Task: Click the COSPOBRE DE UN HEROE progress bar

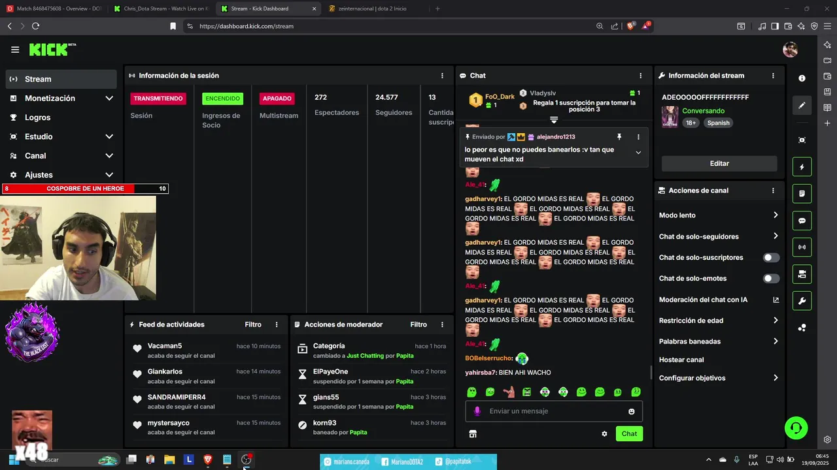Action: tap(86, 189)
